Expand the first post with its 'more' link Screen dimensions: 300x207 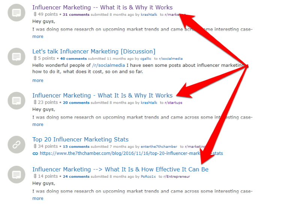pos(38,36)
